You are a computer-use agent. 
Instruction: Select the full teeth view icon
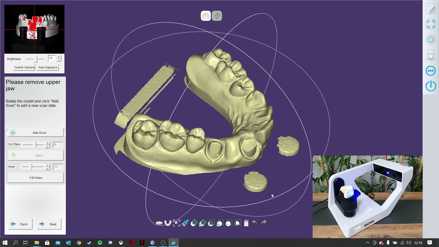pyautogui.click(x=159, y=223)
